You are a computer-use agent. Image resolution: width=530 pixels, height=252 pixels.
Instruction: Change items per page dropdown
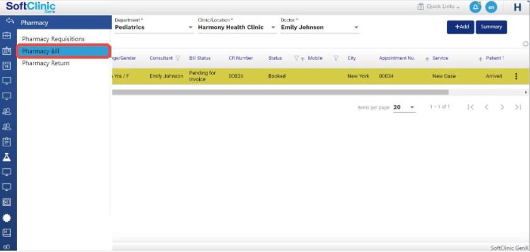pos(404,108)
